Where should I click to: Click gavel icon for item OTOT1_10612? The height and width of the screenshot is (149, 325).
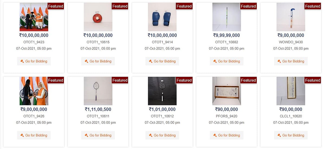pos(151,135)
